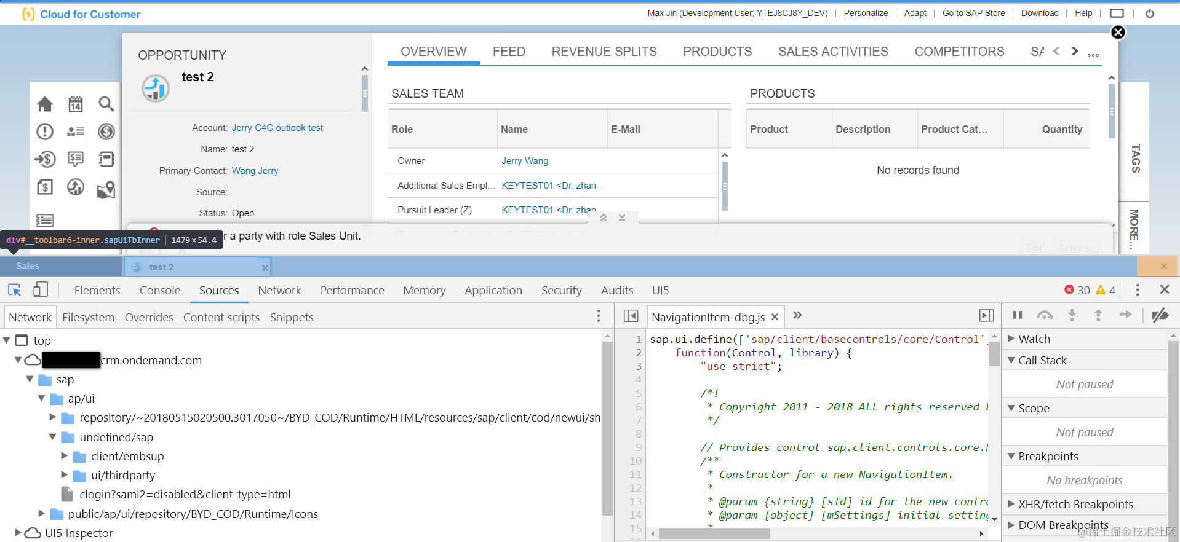Click the test 2 opportunity icon

[156, 88]
